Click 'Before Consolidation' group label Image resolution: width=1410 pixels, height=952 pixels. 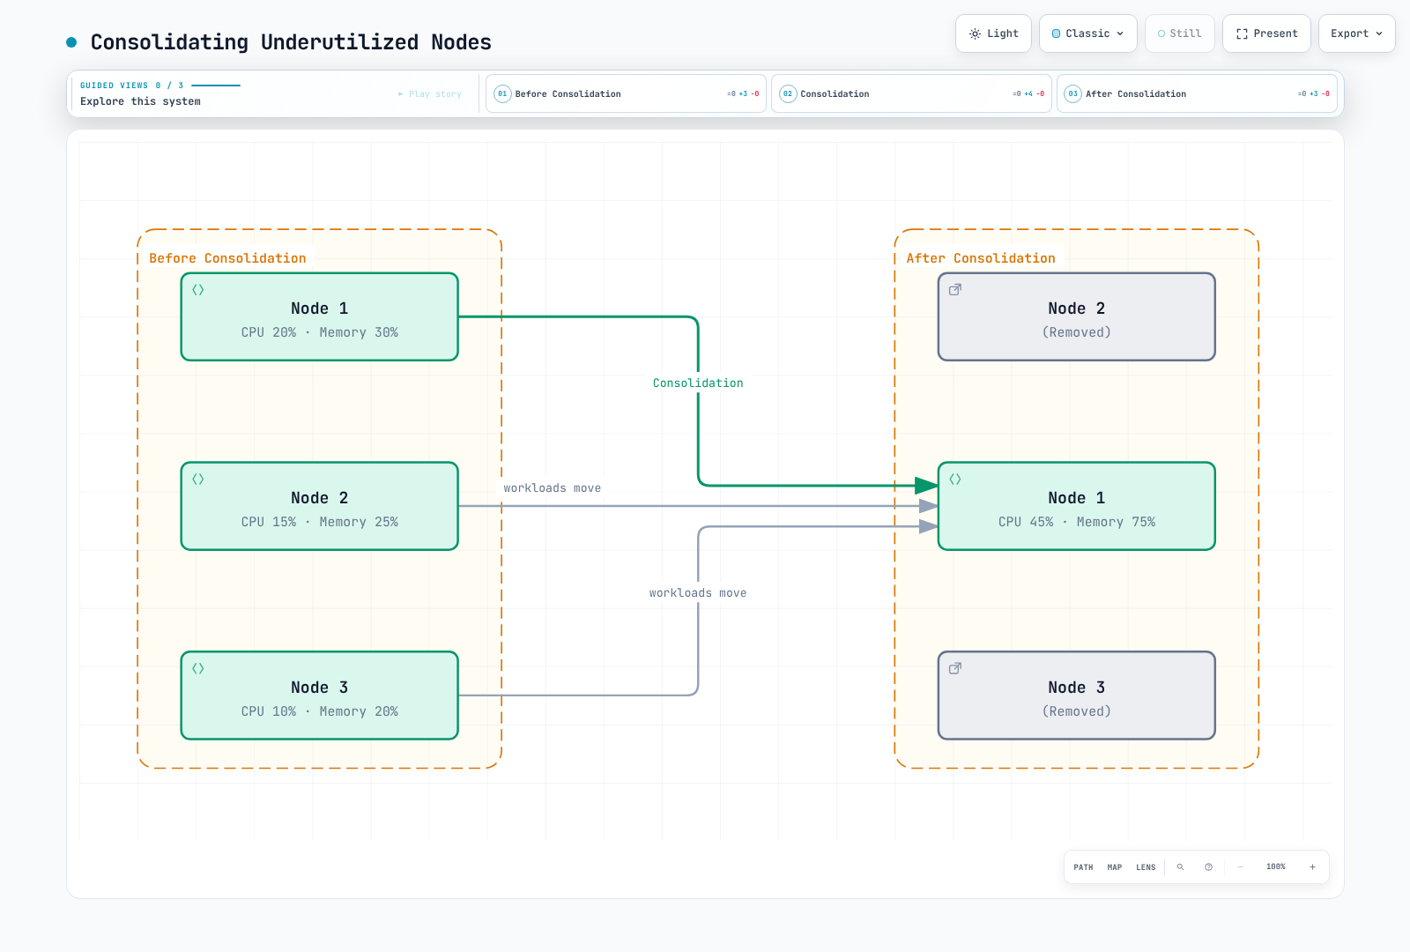[x=227, y=258]
